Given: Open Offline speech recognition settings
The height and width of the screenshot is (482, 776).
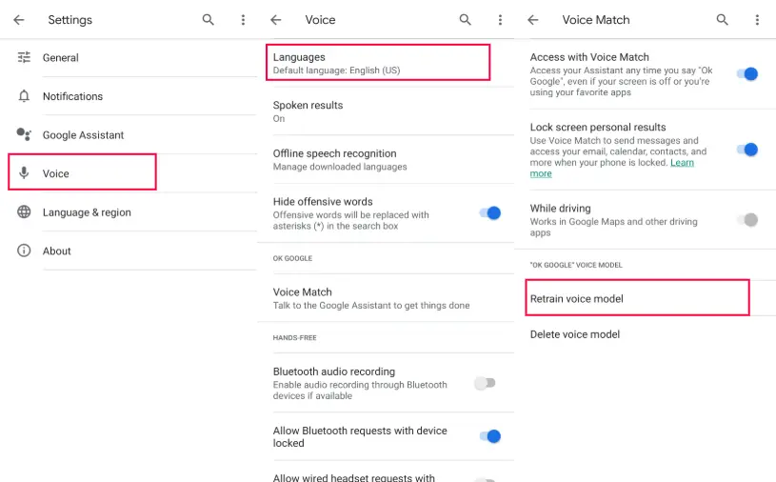Looking at the screenshot, I should [x=340, y=159].
